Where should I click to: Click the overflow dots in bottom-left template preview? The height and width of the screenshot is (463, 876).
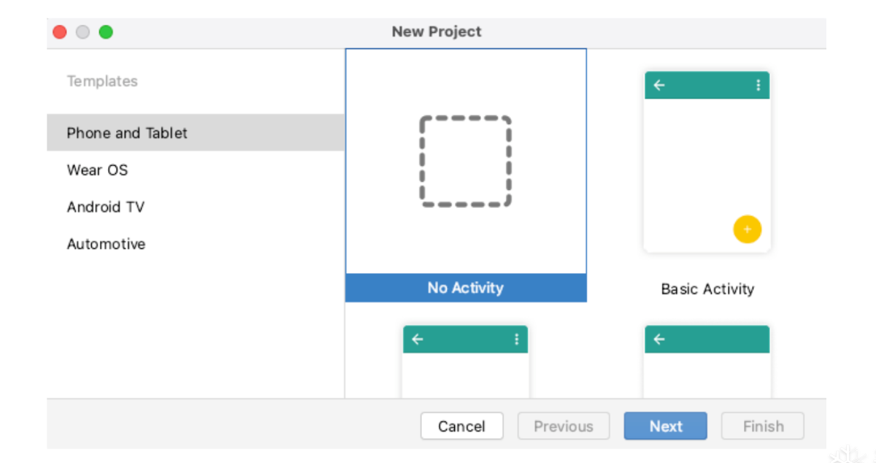coord(516,340)
